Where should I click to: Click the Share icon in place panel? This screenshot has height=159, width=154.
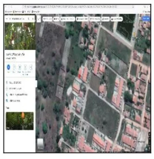[x=31, y=67]
